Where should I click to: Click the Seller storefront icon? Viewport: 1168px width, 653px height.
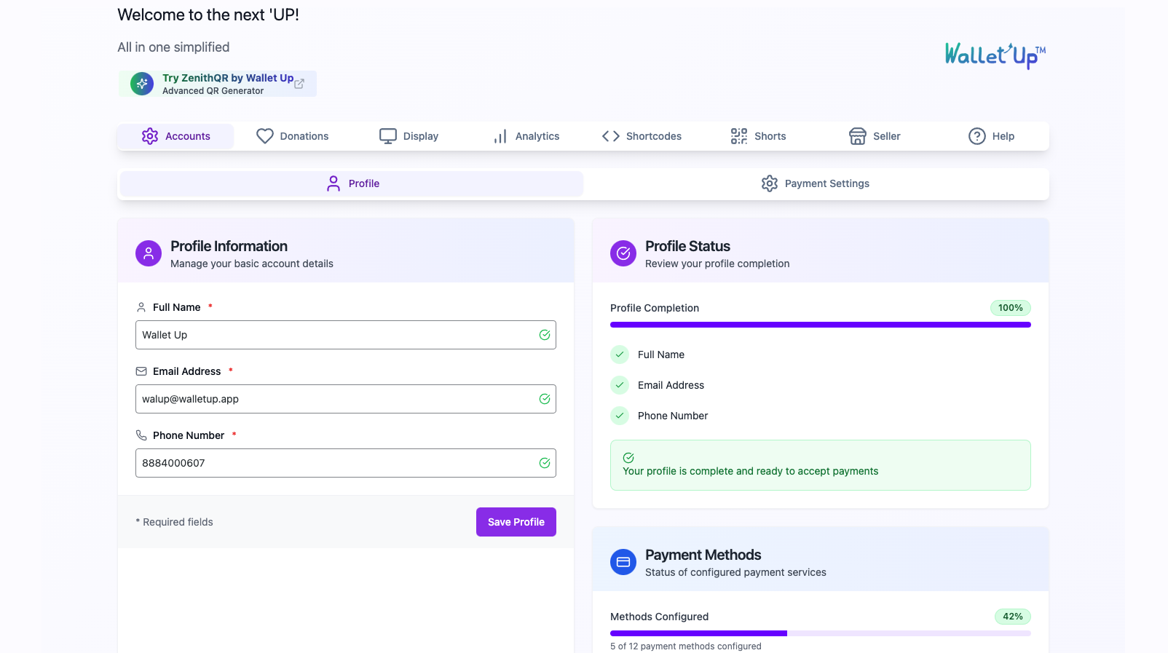click(858, 136)
